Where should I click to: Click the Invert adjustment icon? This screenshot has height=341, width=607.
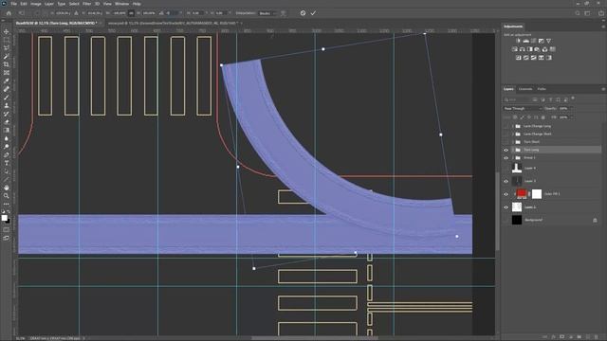519,58
